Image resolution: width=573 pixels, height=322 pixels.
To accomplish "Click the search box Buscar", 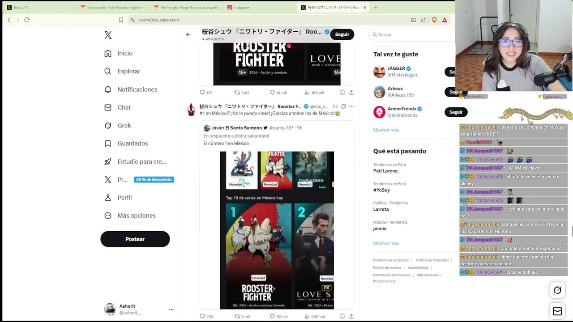I will coord(412,34).
